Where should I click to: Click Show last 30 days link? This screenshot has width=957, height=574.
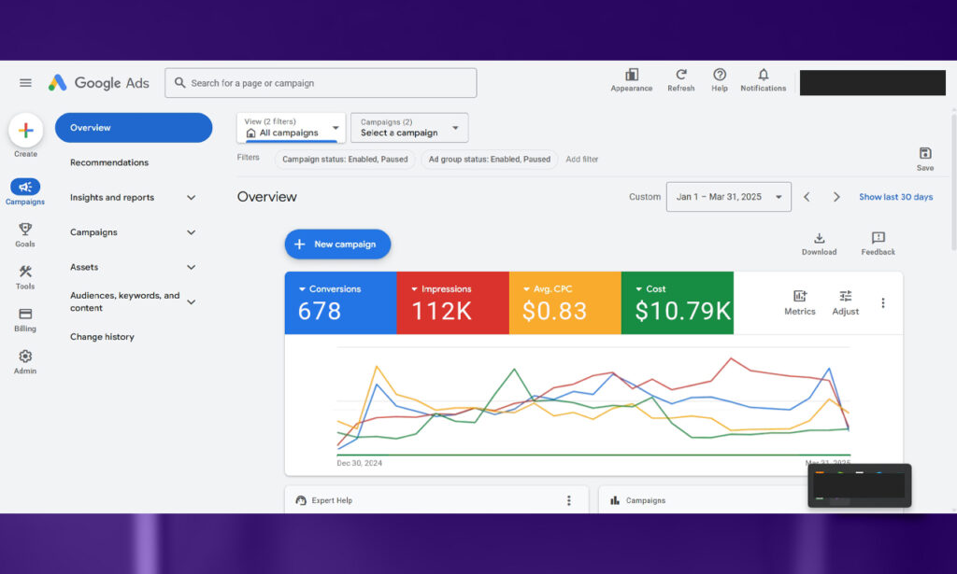[896, 197]
